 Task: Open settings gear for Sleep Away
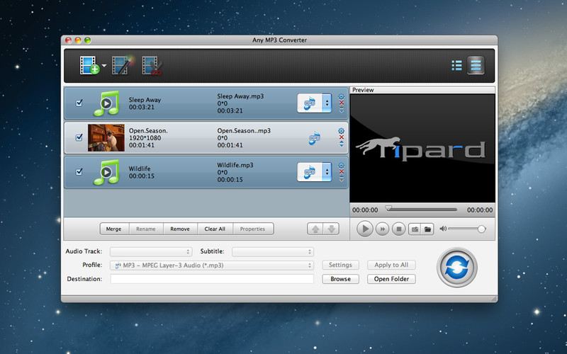point(342,96)
